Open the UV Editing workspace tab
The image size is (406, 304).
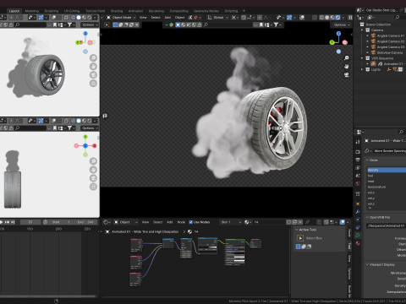72,11
